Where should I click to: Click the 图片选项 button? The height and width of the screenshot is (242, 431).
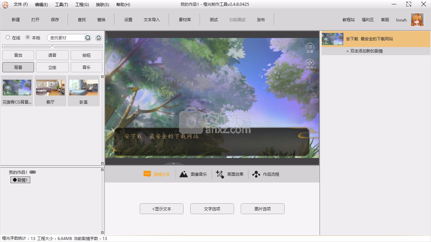point(263,209)
